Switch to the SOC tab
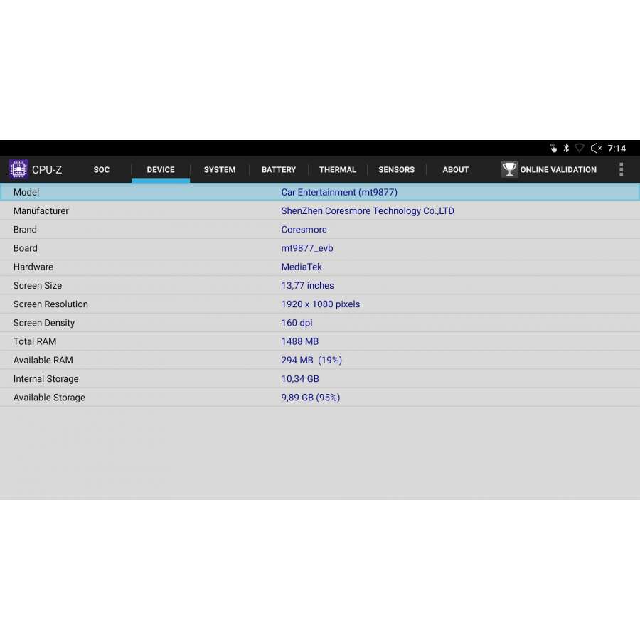Image resolution: width=640 pixels, height=640 pixels. tap(101, 169)
